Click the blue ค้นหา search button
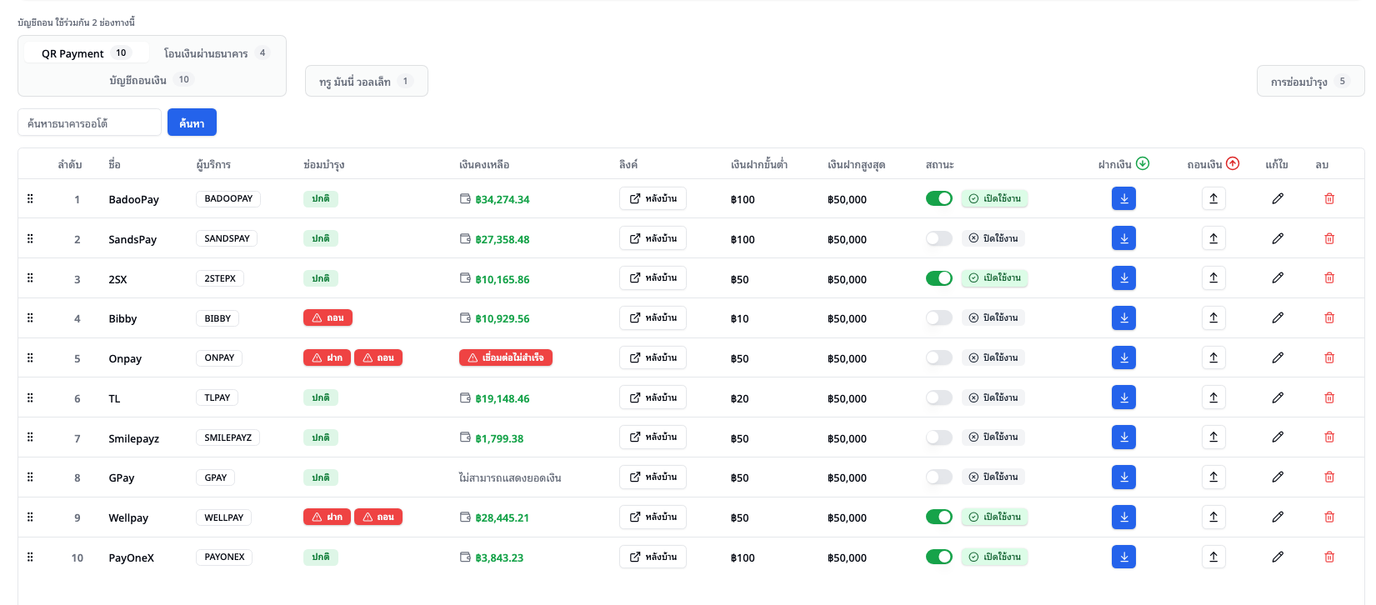The height and width of the screenshot is (605, 1376). coord(192,122)
